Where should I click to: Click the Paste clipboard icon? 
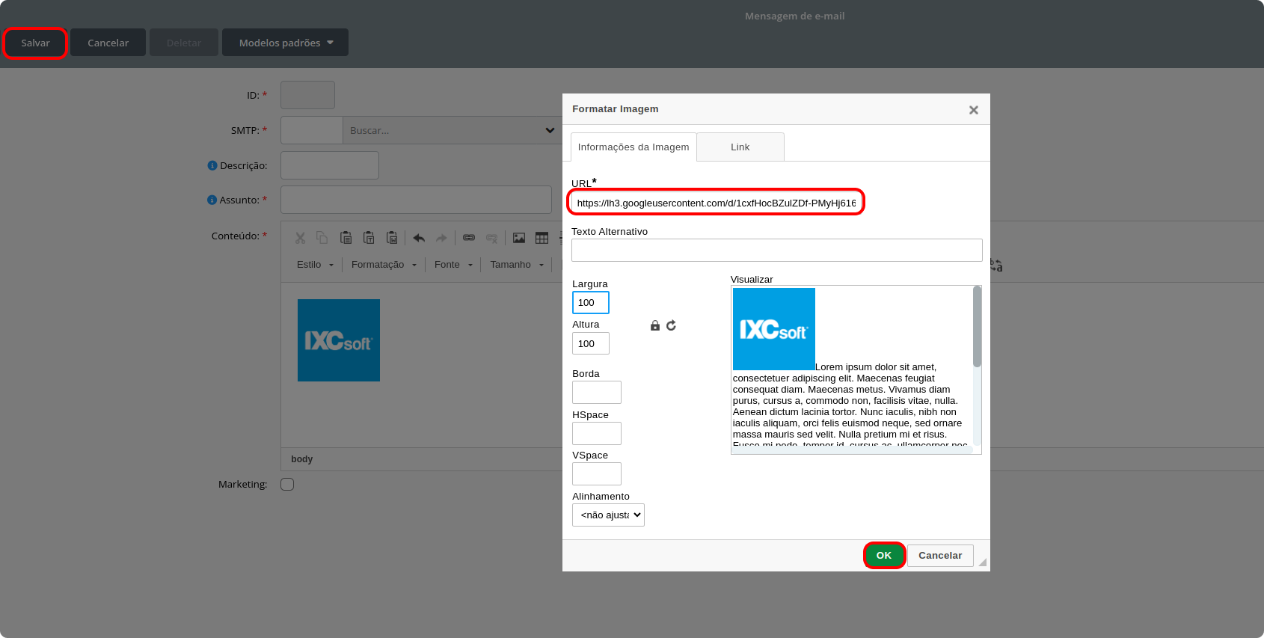[346, 238]
